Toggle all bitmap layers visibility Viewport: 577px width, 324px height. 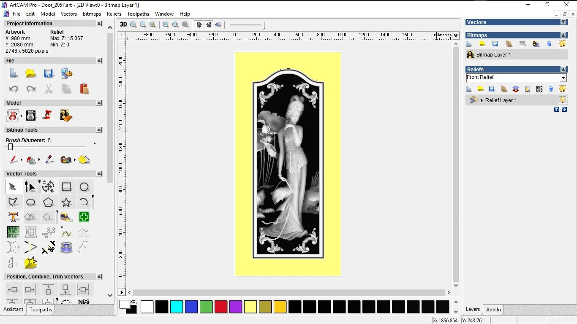click(563, 44)
